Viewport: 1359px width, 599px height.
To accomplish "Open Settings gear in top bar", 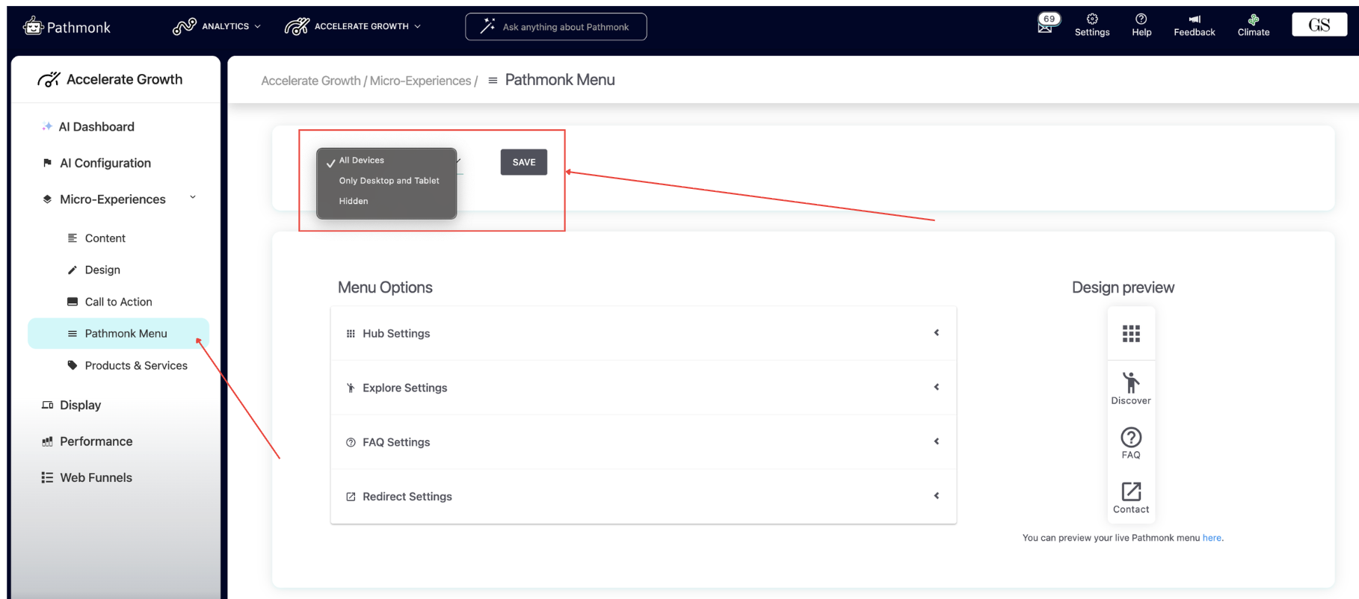I will coord(1092,25).
